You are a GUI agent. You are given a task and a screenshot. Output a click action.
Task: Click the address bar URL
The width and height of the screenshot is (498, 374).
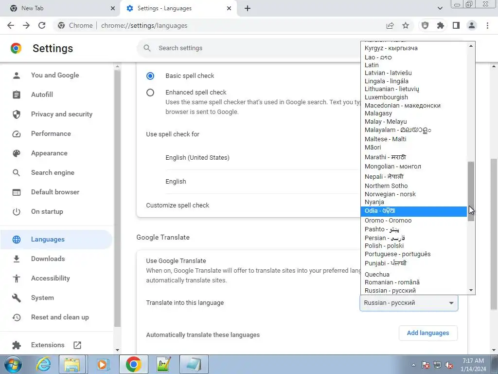(x=144, y=25)
